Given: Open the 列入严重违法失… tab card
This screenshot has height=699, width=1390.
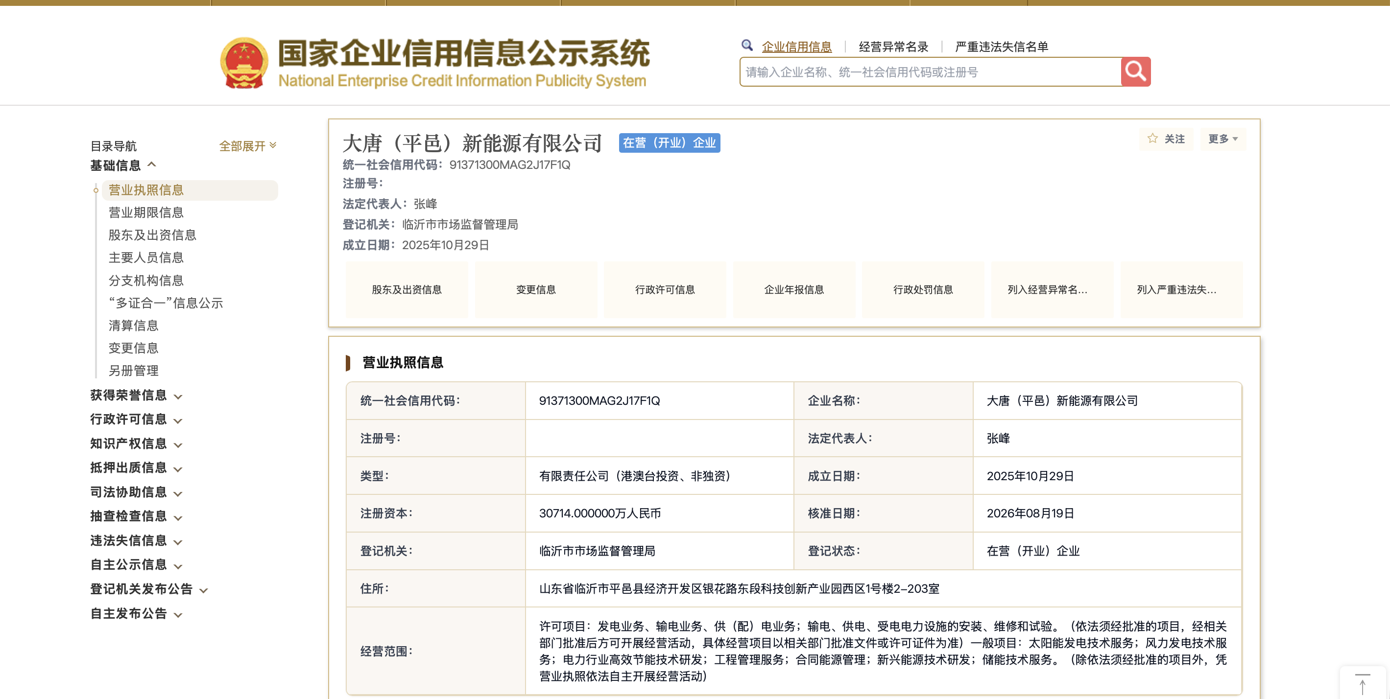Looking at the screenshot, I should (x=1182, y=290).
